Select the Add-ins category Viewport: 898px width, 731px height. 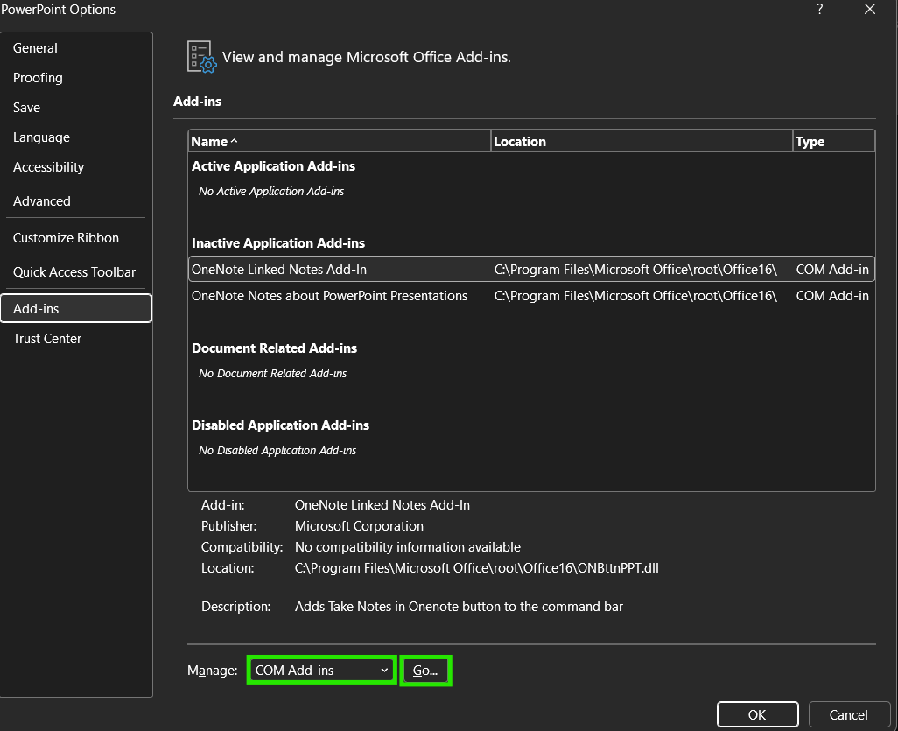(76, 309)
